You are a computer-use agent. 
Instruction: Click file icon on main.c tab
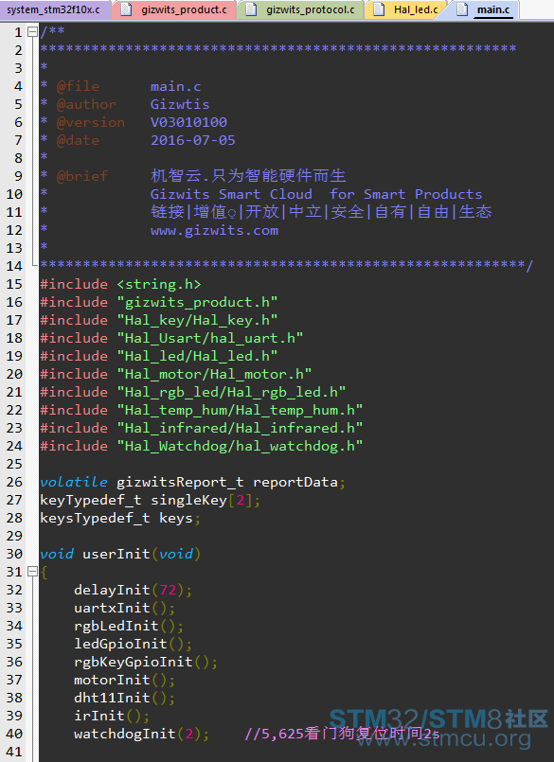click(x=462, y=9)
